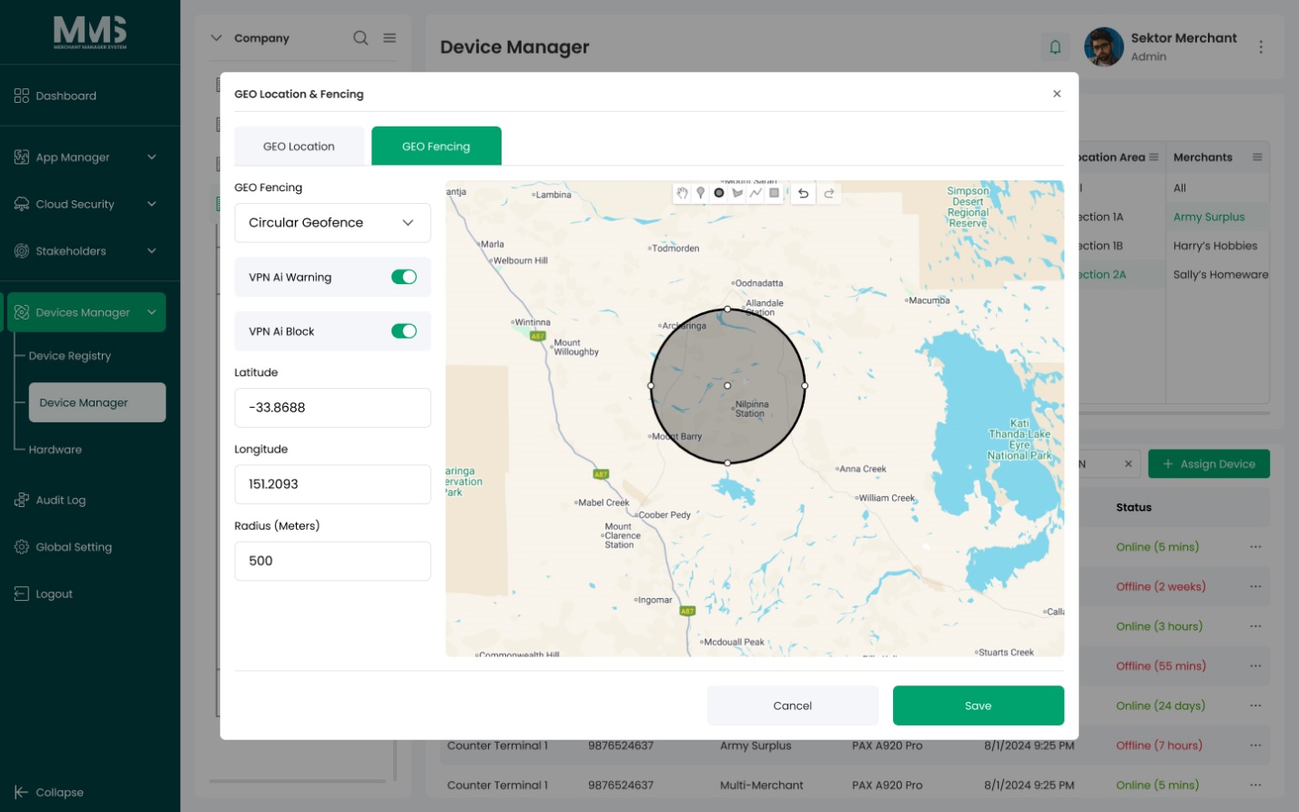Click the Multi-Merchant table cell

click(762, 785)
